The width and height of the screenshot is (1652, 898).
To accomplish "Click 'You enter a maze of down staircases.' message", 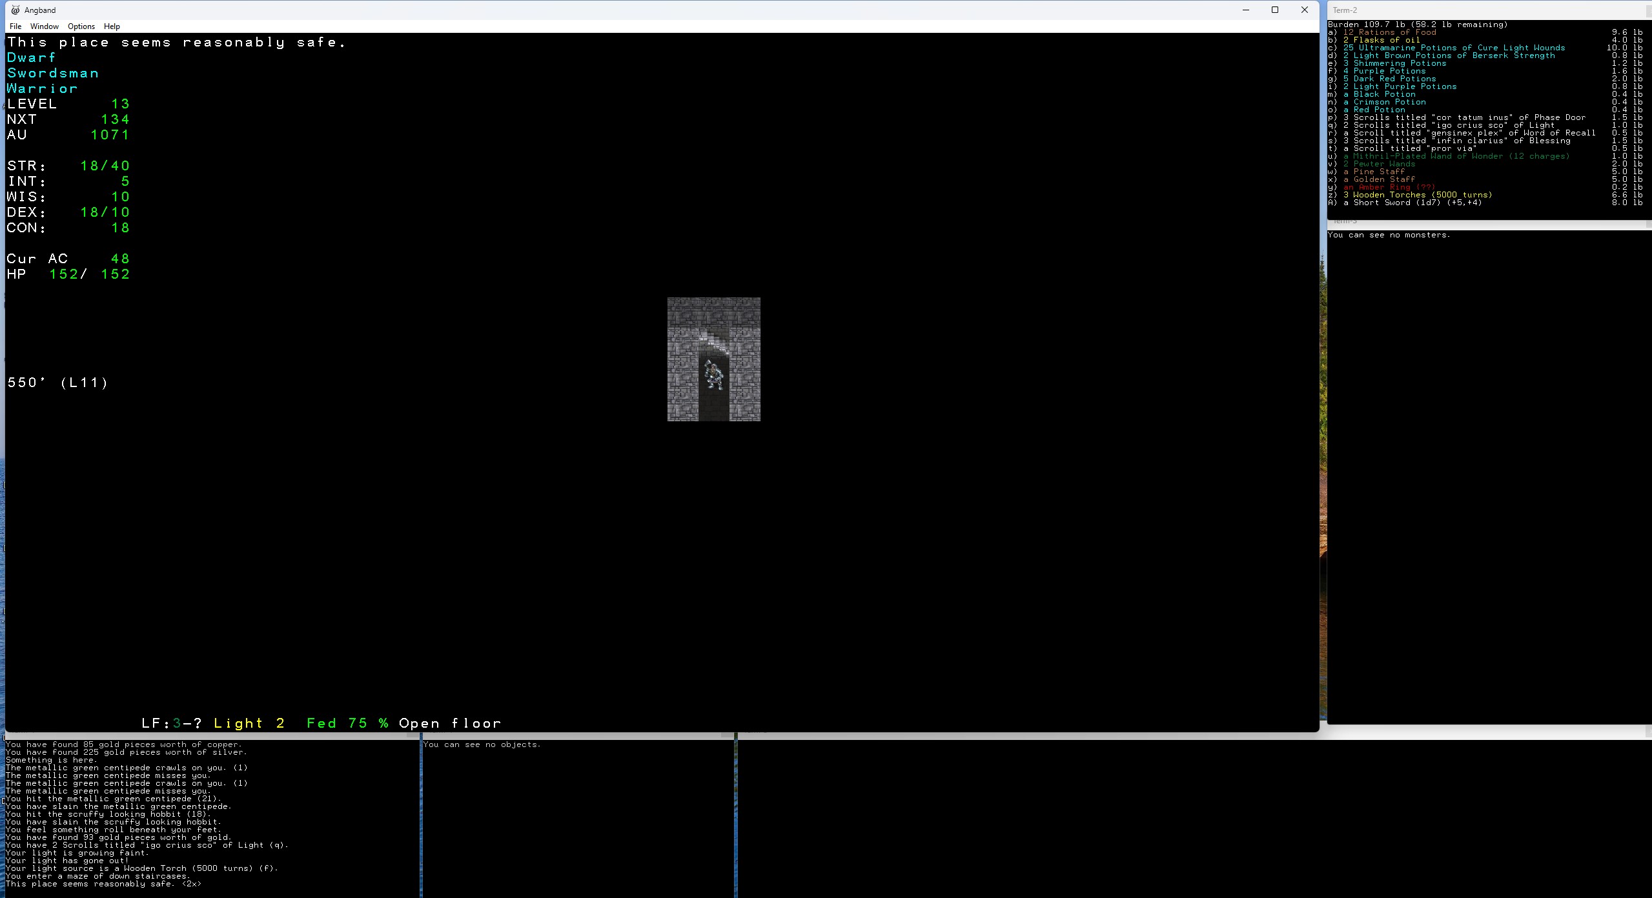I will coord(98,876).
